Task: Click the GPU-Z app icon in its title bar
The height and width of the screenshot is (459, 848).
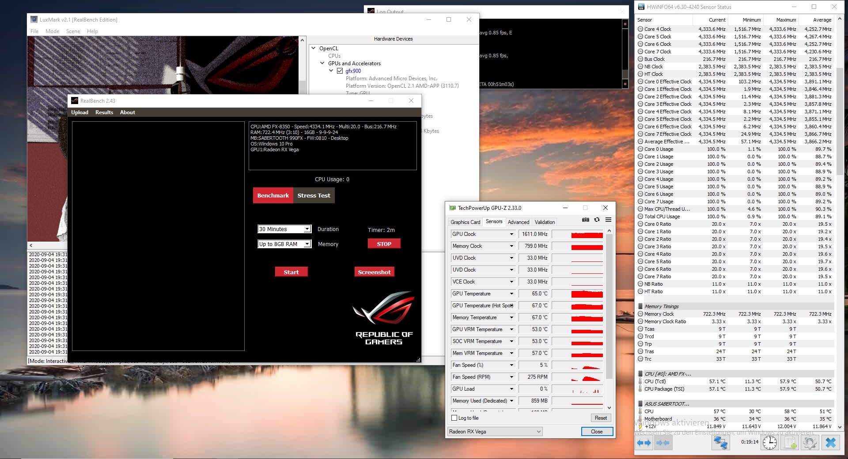Action: point(452,208)
